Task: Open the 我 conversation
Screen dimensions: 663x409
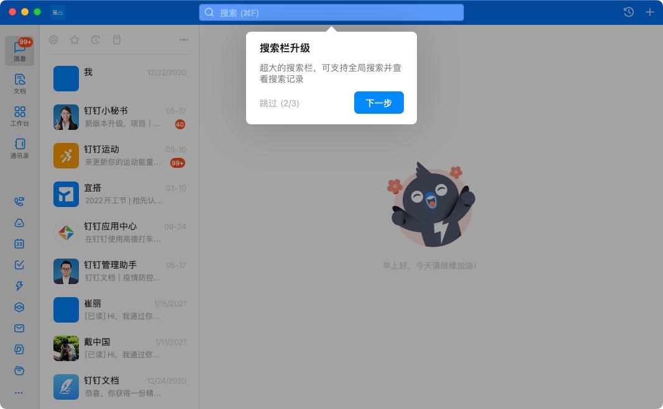Action: [120, 78]
